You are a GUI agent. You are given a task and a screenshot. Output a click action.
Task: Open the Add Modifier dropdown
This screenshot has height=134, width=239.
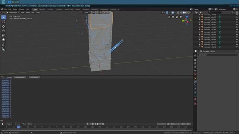click(x=218, y=55)
